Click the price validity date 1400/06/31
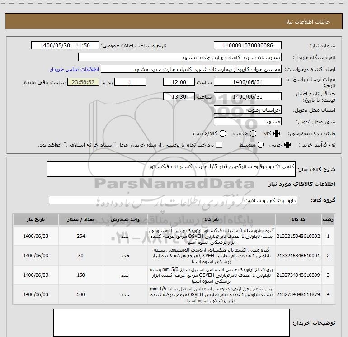Image resolution: width=348 pixels, height=337 pixels. pyautogui.click(x=248, y=96)
